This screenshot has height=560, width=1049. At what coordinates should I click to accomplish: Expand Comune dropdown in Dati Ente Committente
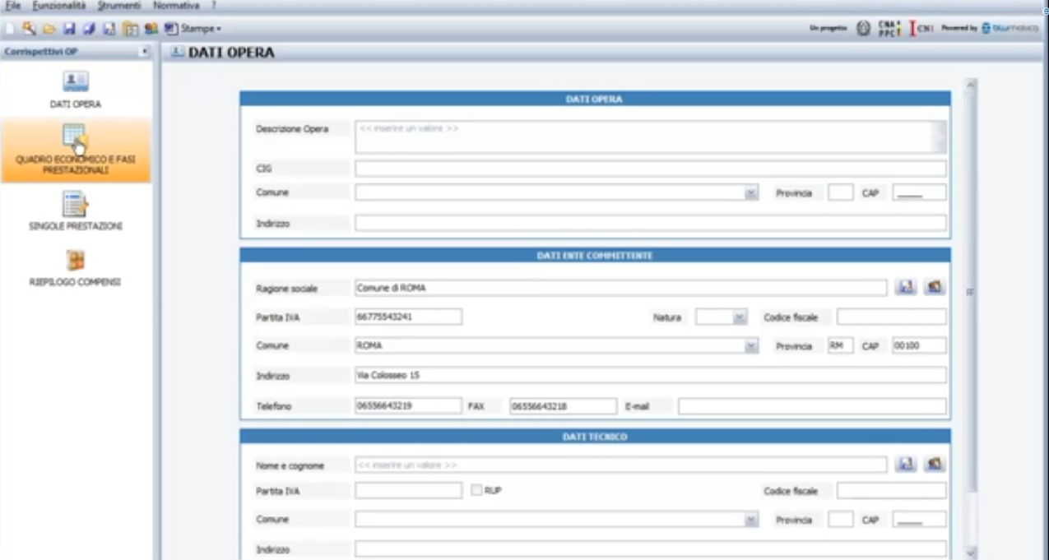[x=750, y=346]
